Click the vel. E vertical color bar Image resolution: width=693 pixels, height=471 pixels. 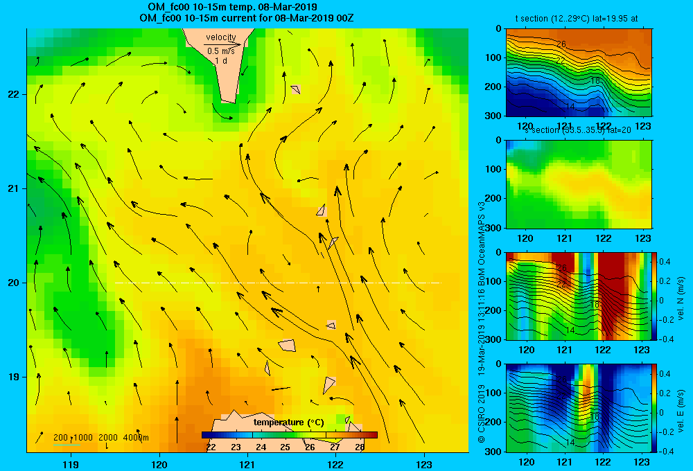point(655,408)
